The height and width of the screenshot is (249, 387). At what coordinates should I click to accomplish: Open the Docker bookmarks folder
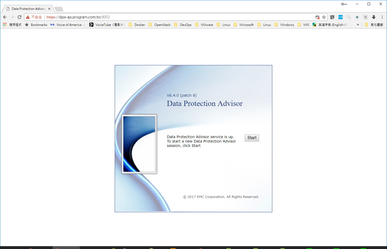tap(137, 24)
